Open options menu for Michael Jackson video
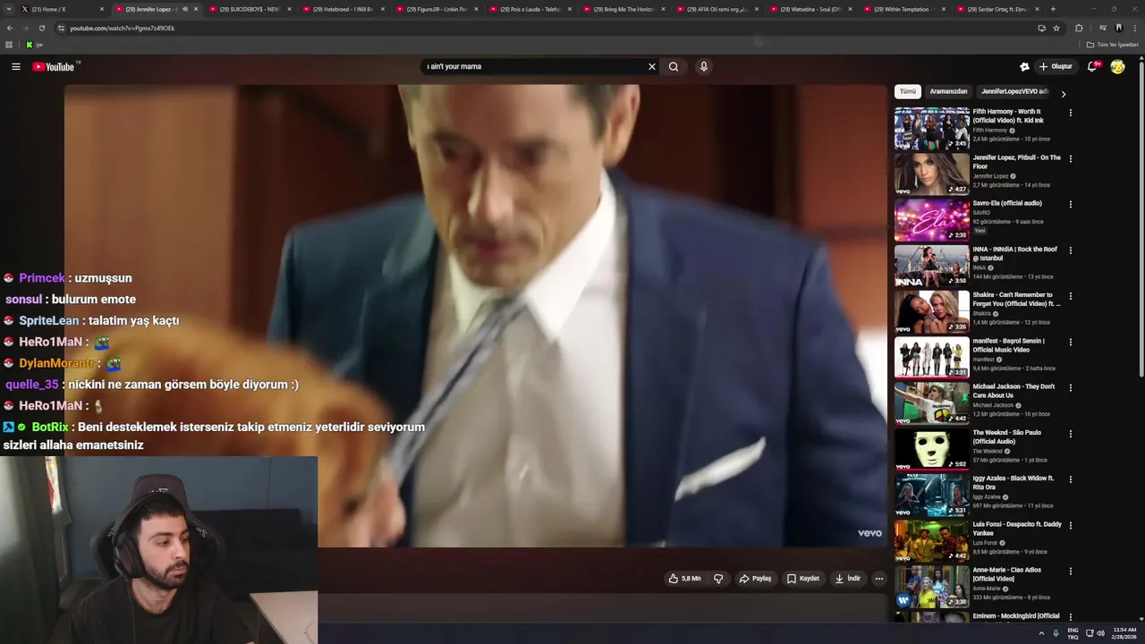 (1070, 387)
